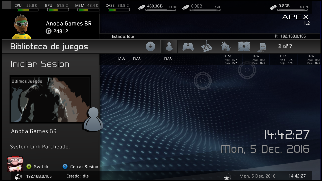
Task: Select Switch profile action
Action: pyautogui.click(x=41, y=167)
